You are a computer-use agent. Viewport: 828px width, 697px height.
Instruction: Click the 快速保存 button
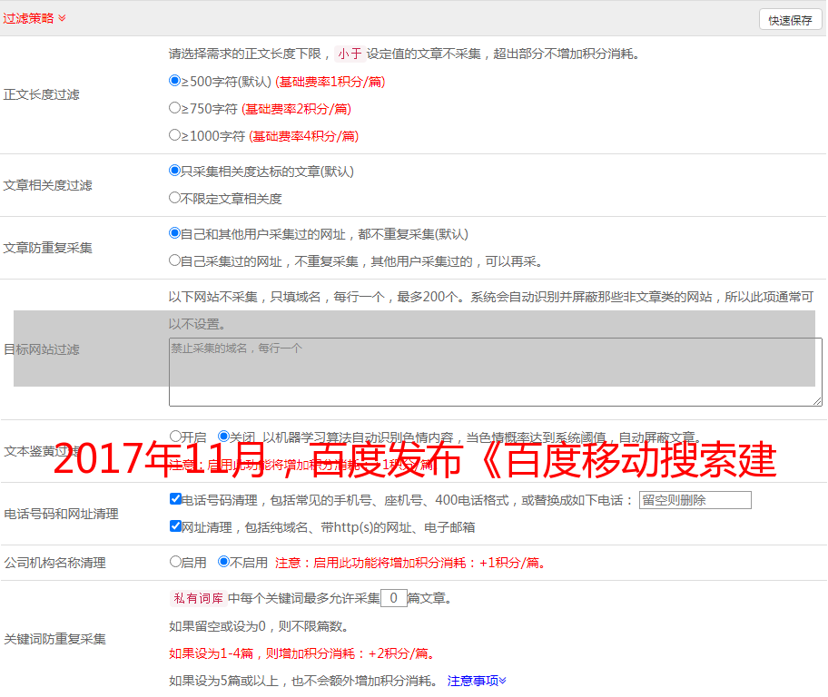pos(790,20)
